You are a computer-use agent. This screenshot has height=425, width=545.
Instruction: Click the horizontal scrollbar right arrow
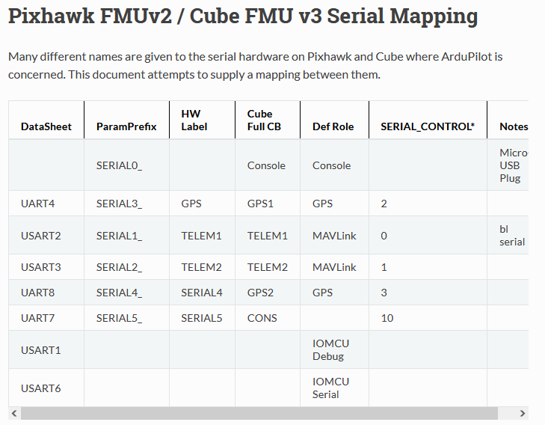(x=522, y=413)
